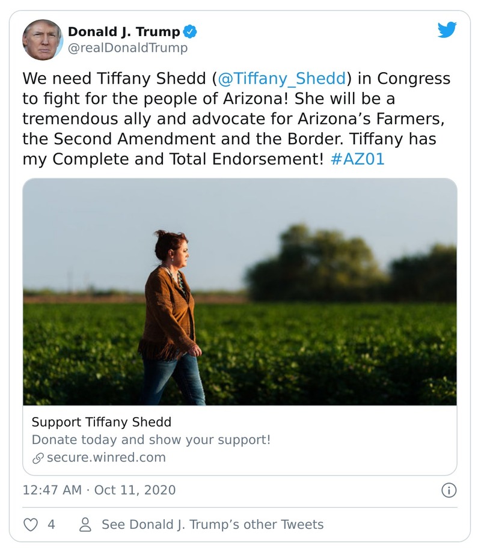Click the Support Tiffany Shedd card title

[101, 422]
